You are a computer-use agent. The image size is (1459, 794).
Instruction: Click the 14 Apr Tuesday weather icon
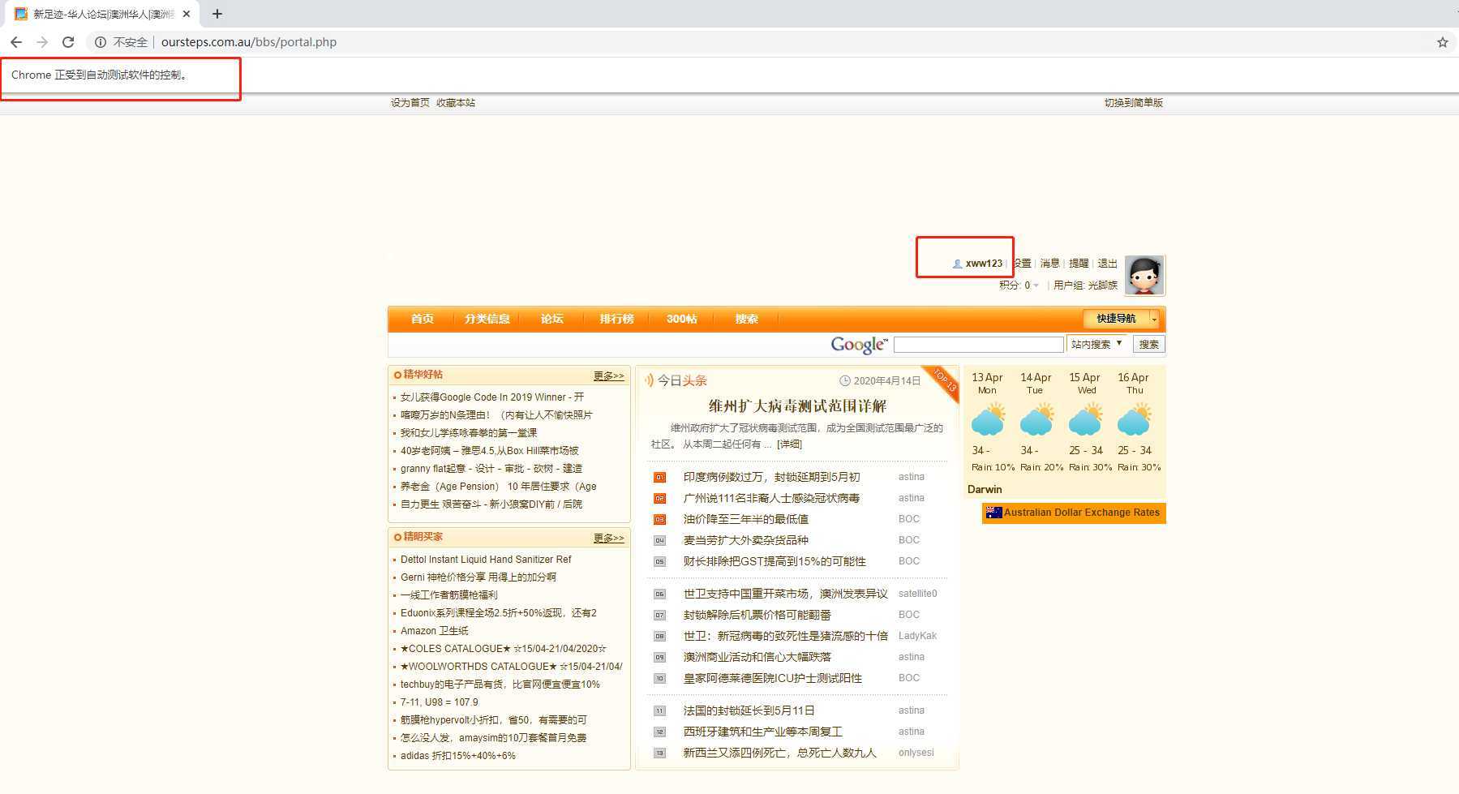click(x=1036, y=419)
